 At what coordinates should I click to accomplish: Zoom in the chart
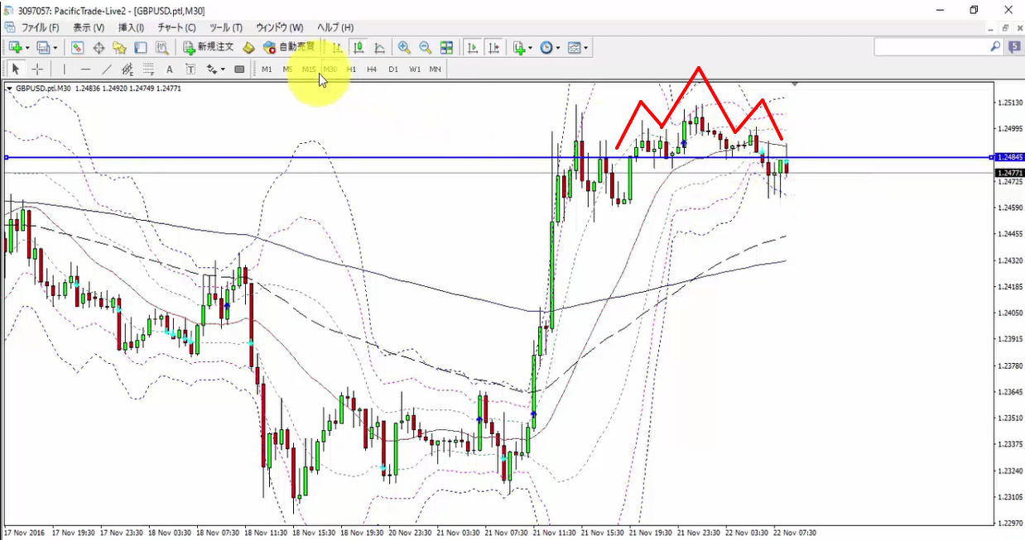coord(404,48)
